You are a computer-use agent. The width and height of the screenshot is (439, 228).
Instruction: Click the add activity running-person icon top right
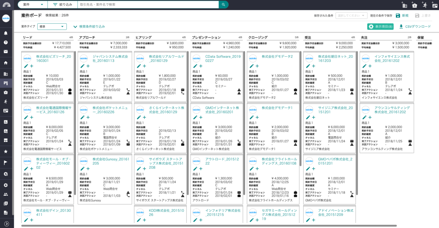[424, 5]
